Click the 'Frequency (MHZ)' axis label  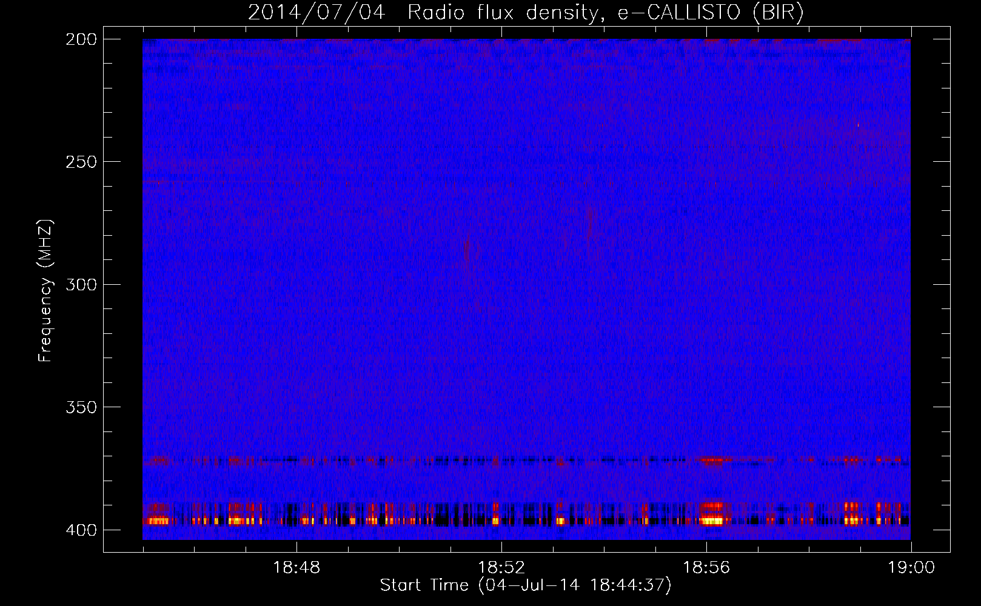45,291
